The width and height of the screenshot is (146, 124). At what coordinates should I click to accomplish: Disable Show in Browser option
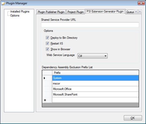[47, 49]
